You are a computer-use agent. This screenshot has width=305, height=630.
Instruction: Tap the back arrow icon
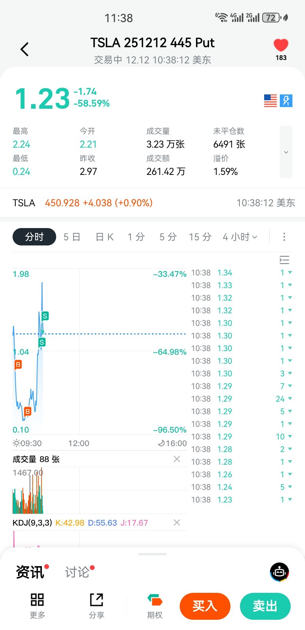25,49
